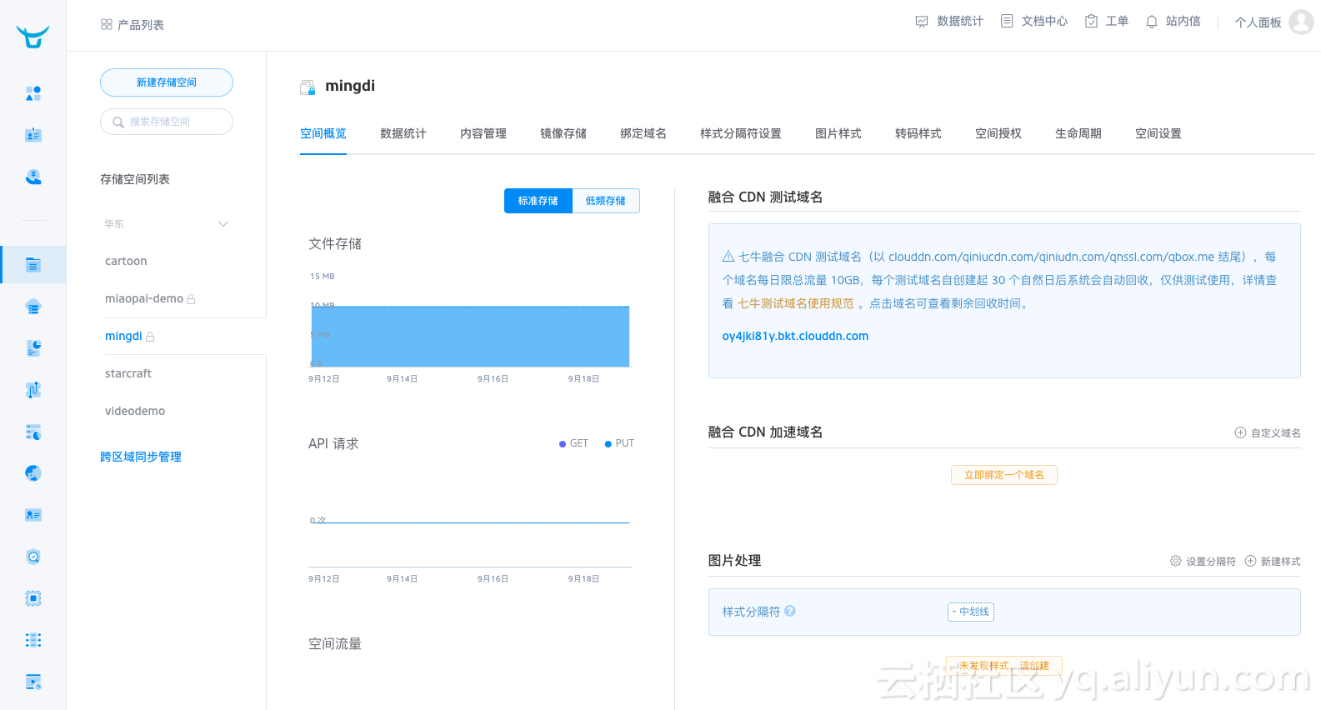This screenshot has height=710, width=1321.
Task: Click the document center icon
Action: 1007,21
